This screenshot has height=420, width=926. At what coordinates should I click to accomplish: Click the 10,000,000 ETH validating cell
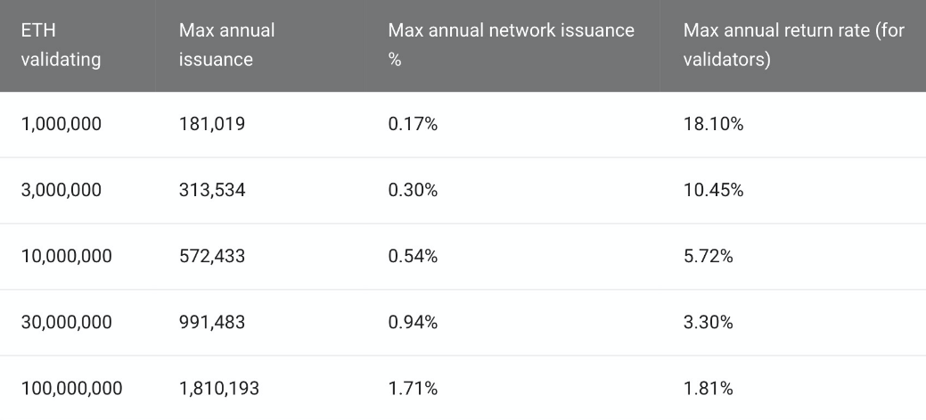67,257
